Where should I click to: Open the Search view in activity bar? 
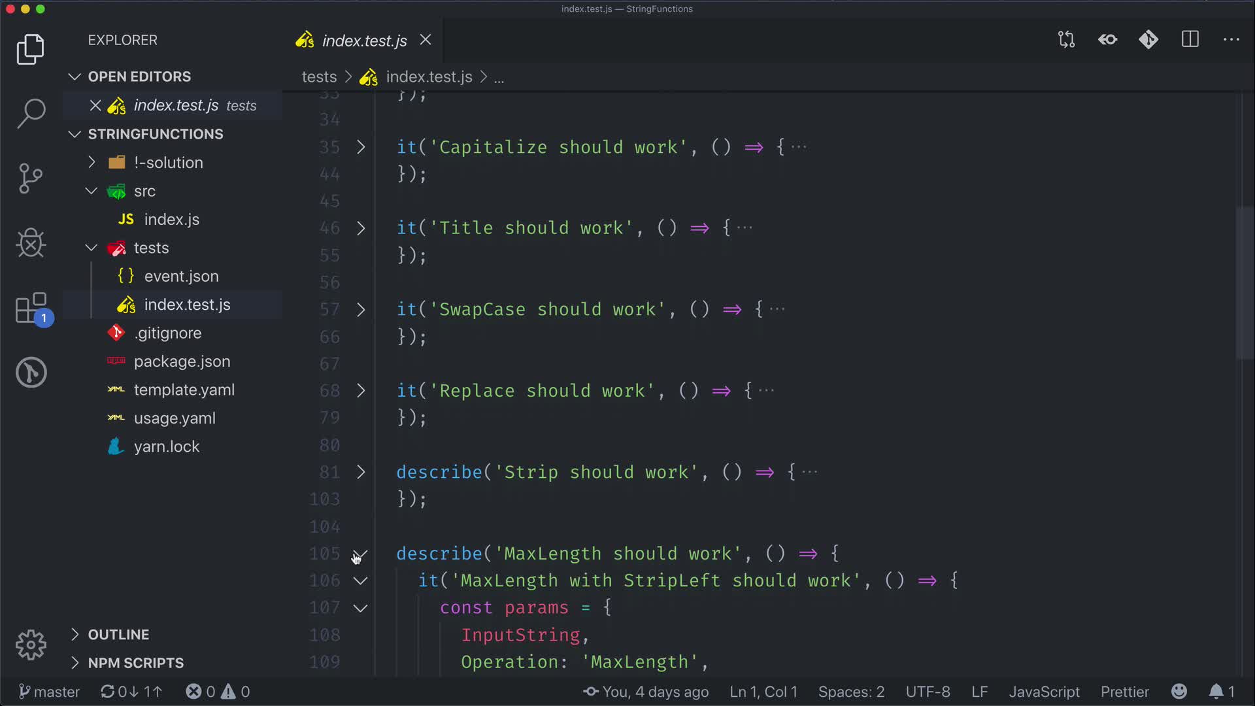click(31, 113)
